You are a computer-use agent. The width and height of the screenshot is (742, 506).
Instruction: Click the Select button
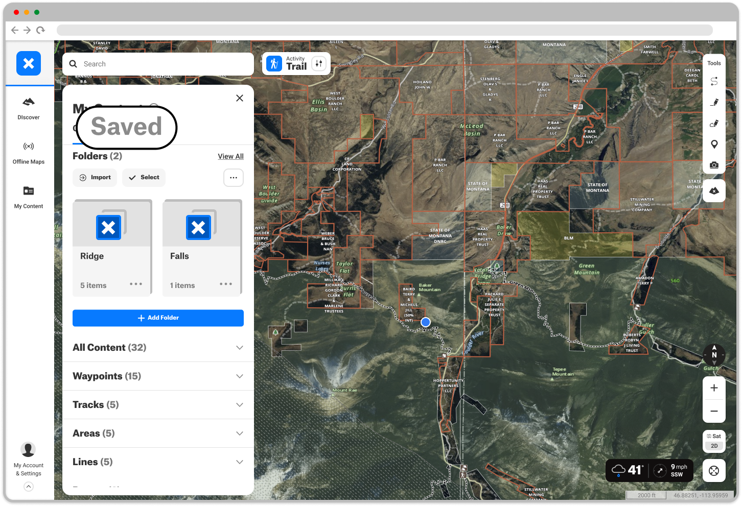144,177
